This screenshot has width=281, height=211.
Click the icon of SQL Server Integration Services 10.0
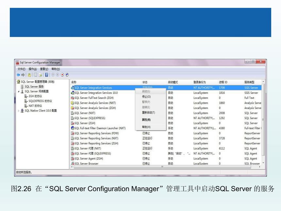tap(73, 93)
